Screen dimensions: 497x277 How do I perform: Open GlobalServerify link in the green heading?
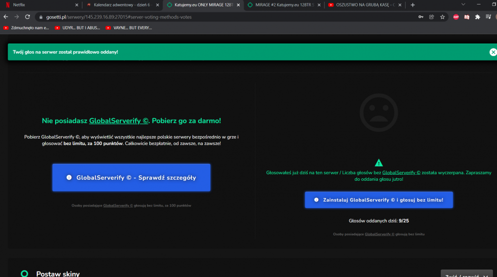point(119,121)
